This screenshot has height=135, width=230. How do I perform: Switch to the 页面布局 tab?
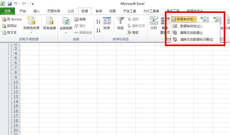(x=53, y=11)
